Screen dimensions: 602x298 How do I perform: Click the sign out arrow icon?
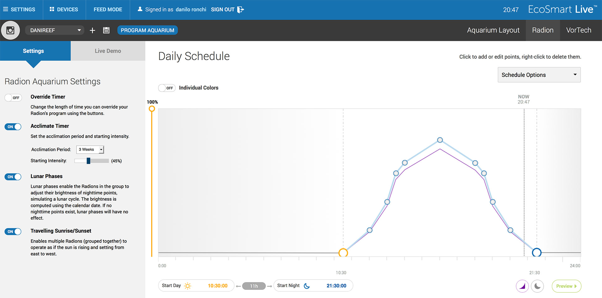coord(240,9)
